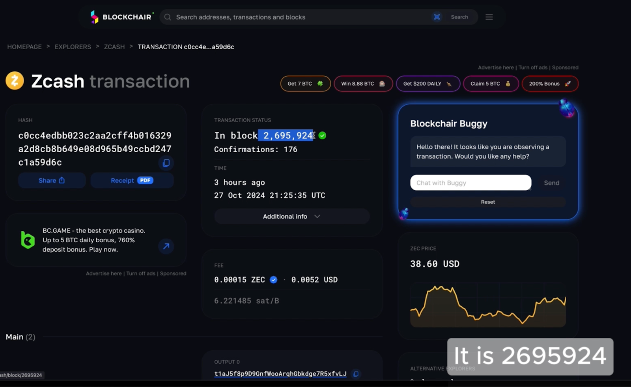Copy the output 0 address
The height and width of the screenshot is (387, 631).
[x=356, y=374]
